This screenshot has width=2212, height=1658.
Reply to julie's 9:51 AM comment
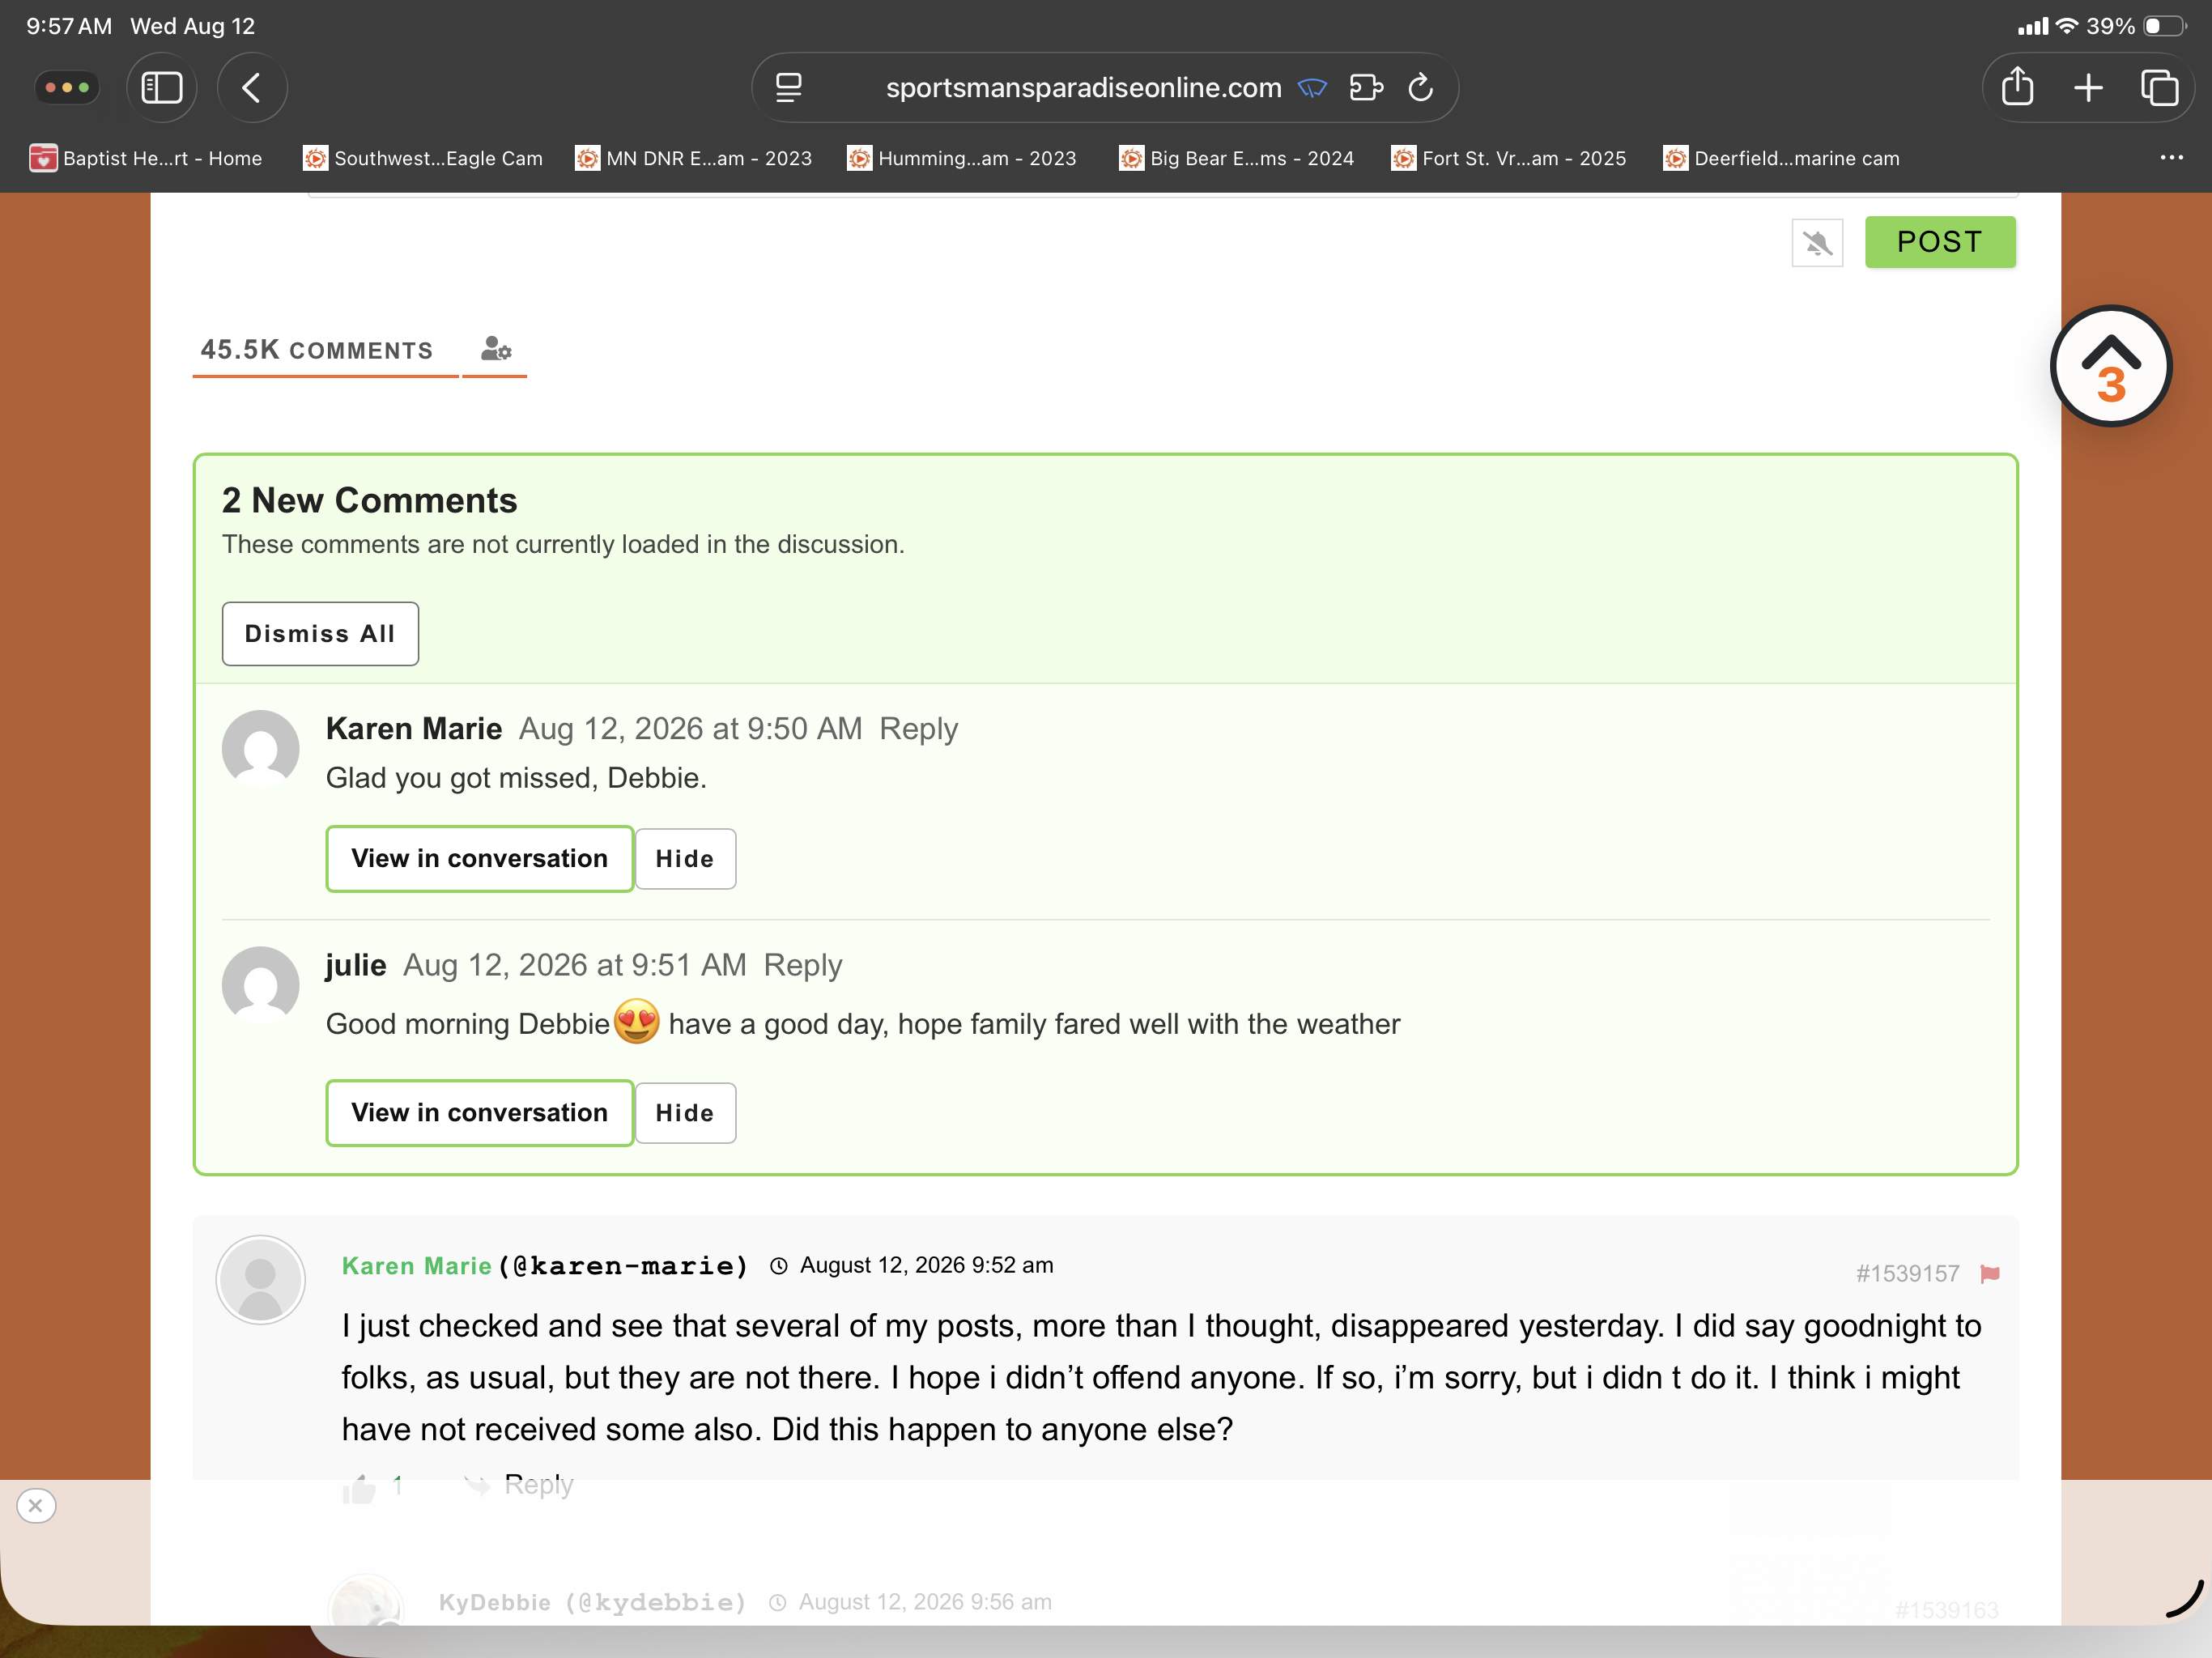(x=802, y=965)
